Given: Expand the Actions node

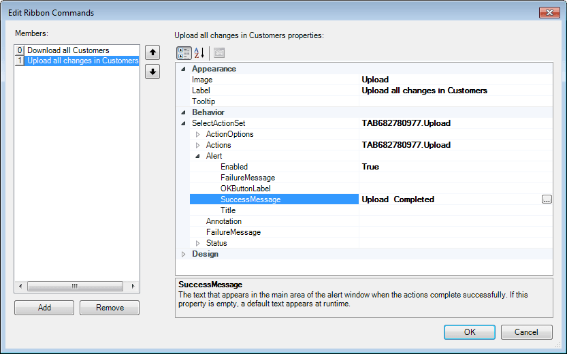Looking at the screenshot, I should point(198,145).
